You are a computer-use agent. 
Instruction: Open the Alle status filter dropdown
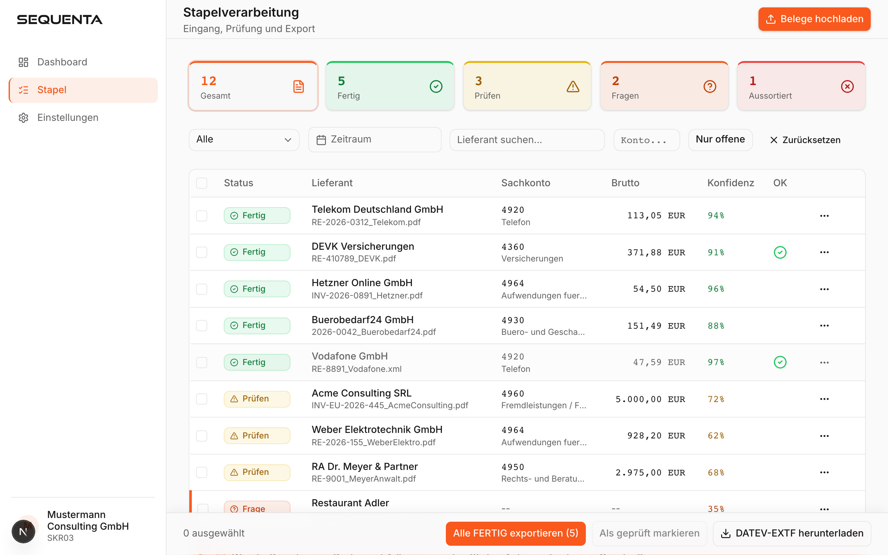coord(244,139)
